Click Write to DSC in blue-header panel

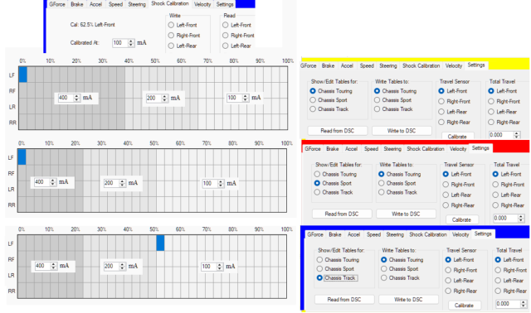click(x=408, y=300)
